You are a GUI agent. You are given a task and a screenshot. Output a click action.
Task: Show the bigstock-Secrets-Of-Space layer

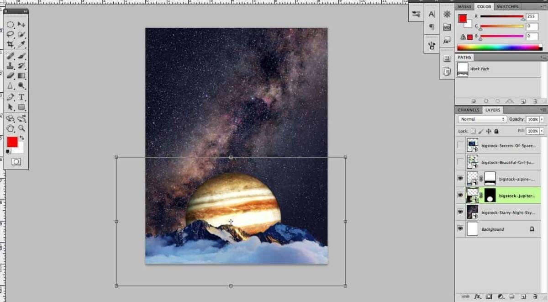(459, 144)
